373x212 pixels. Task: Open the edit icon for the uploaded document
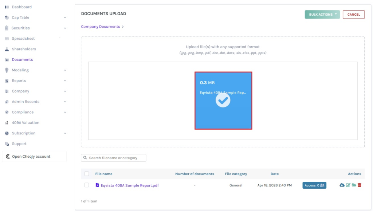[348, 185]
